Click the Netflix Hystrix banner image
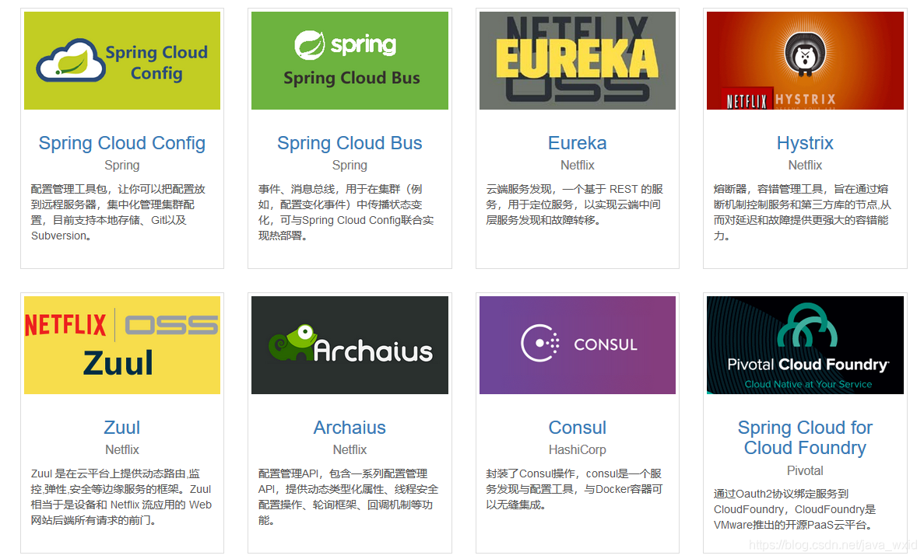The image size is (924, 559). point(805,61)
